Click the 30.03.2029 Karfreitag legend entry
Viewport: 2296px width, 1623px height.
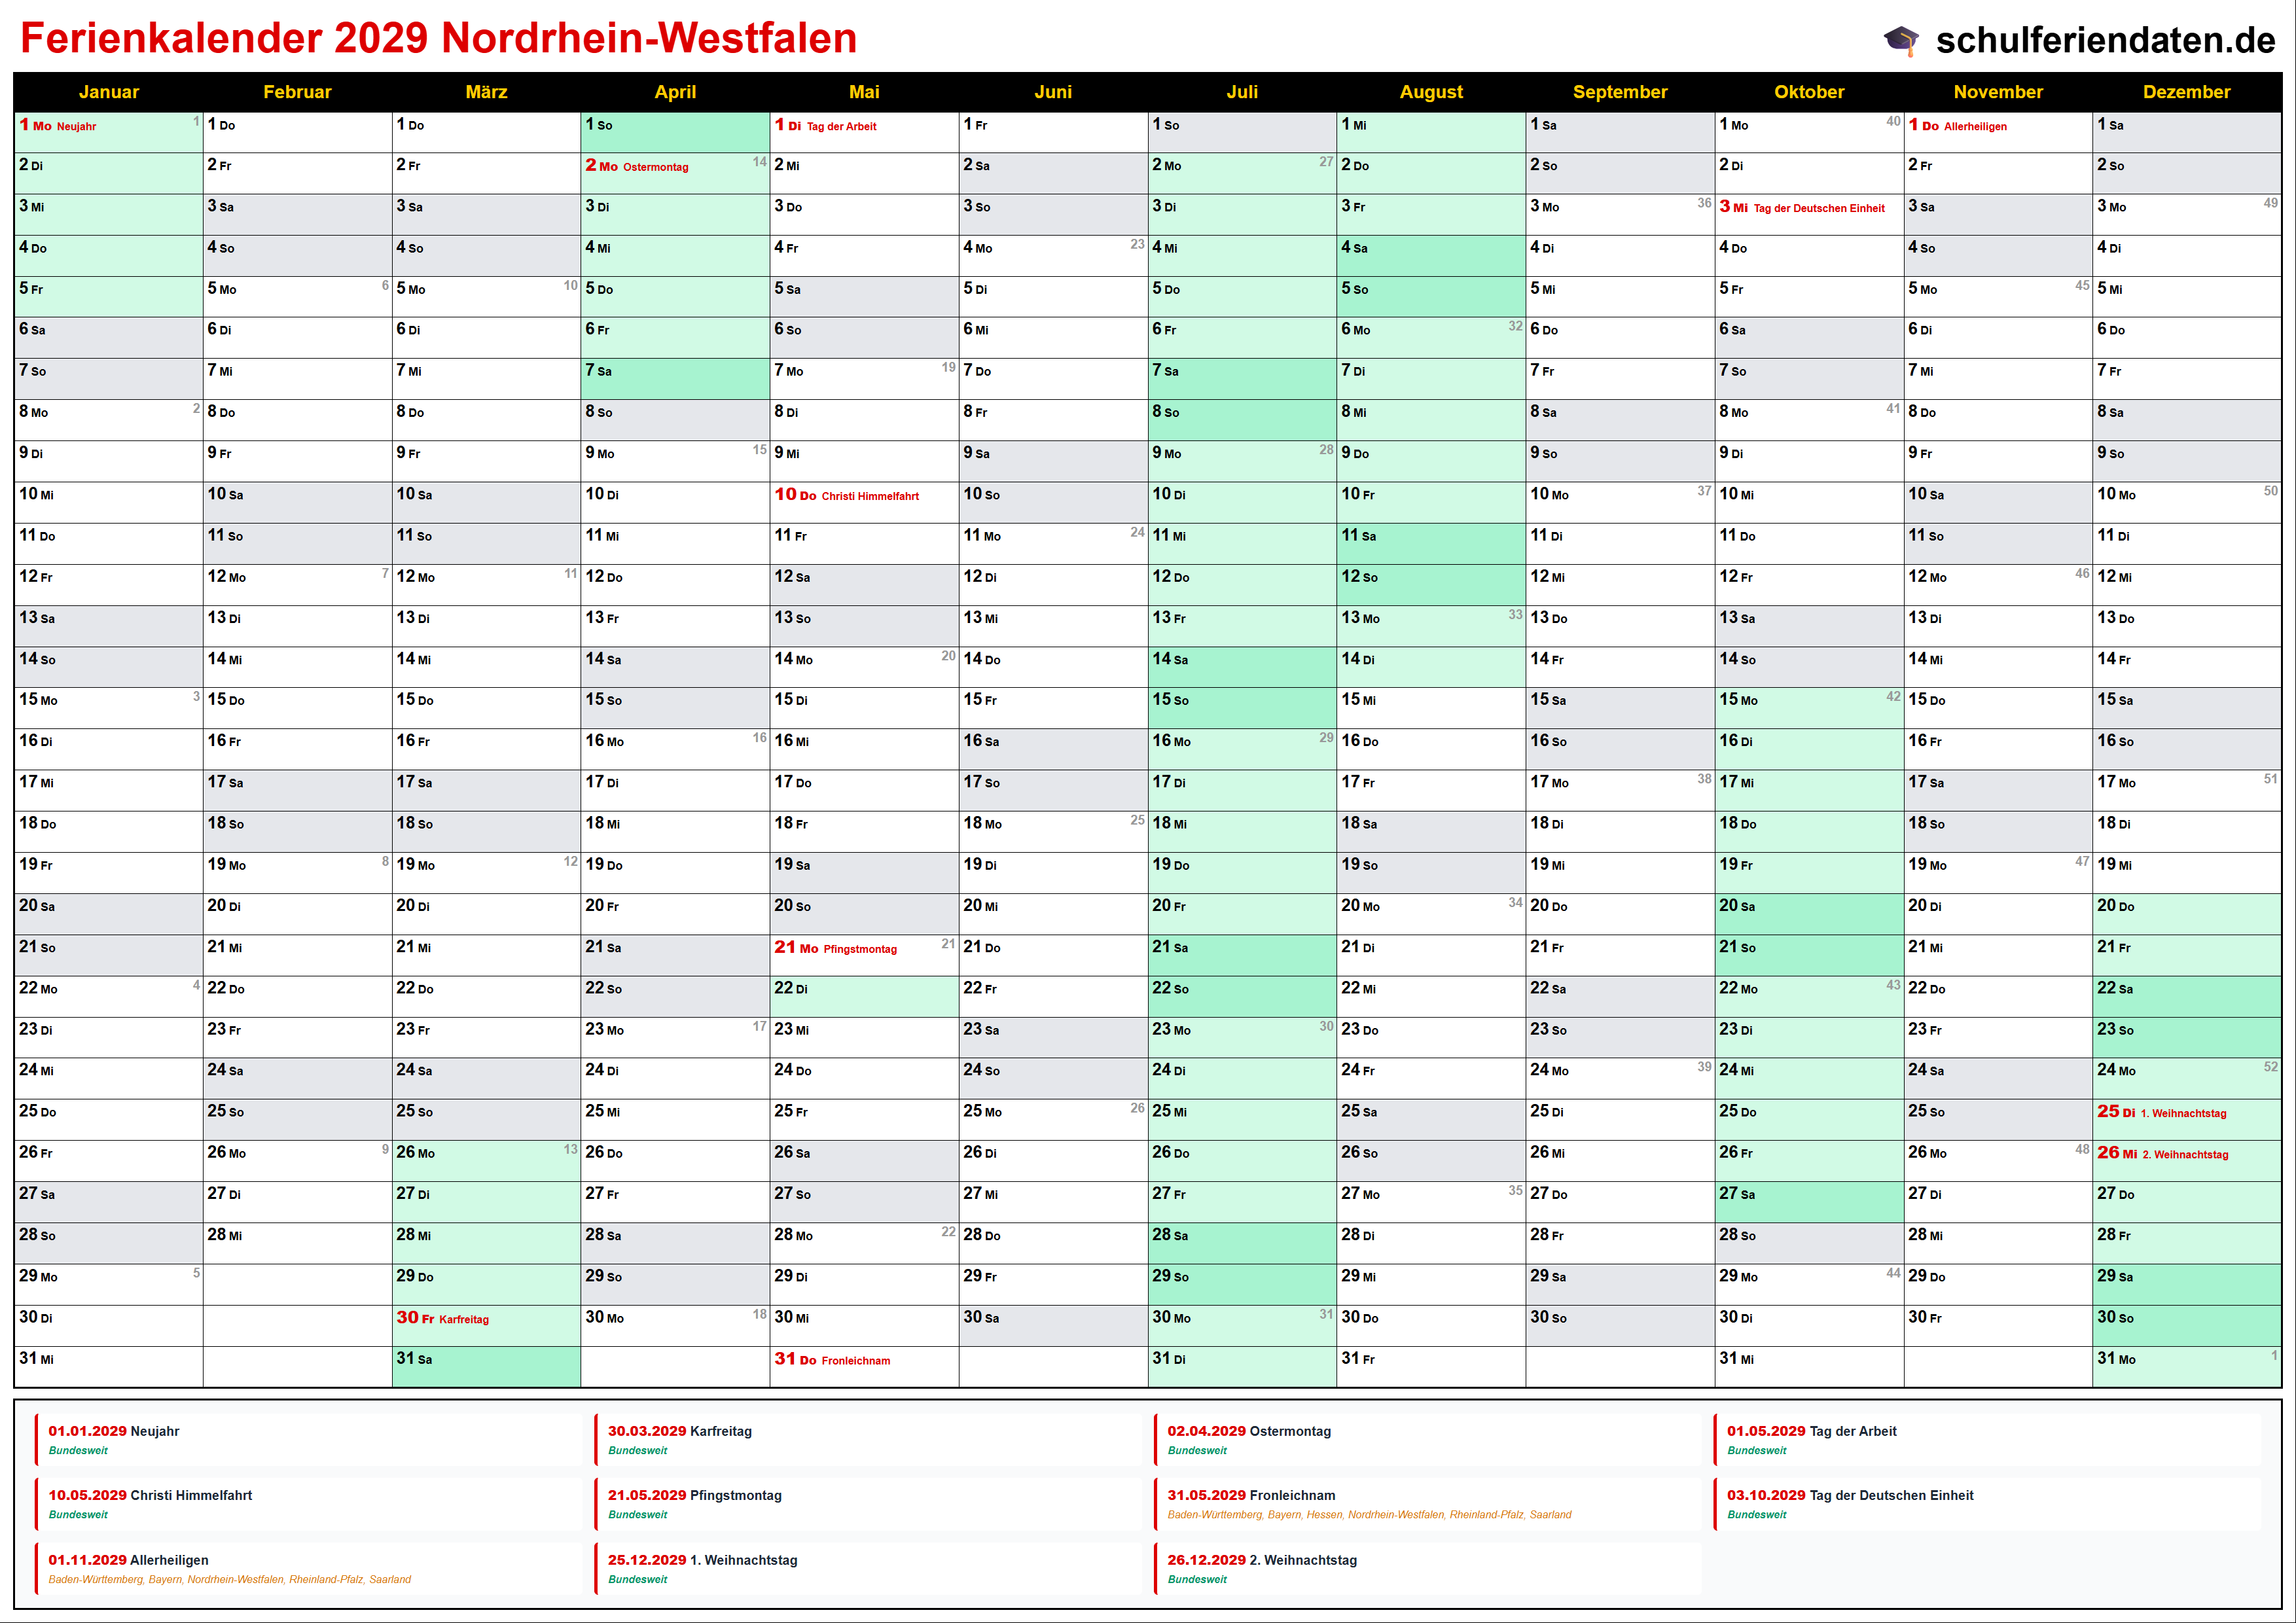(x=680, y=1432)
